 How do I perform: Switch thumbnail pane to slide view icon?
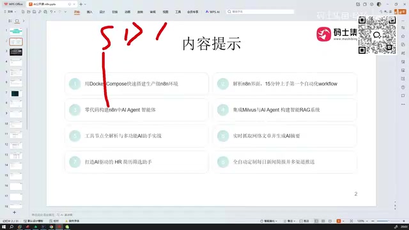point(17,21)
